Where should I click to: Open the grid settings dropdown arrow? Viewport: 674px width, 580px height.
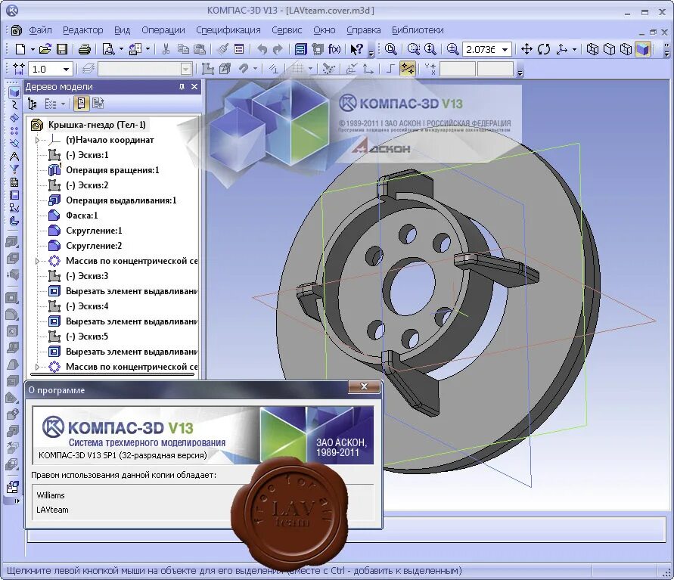[310, 69]
